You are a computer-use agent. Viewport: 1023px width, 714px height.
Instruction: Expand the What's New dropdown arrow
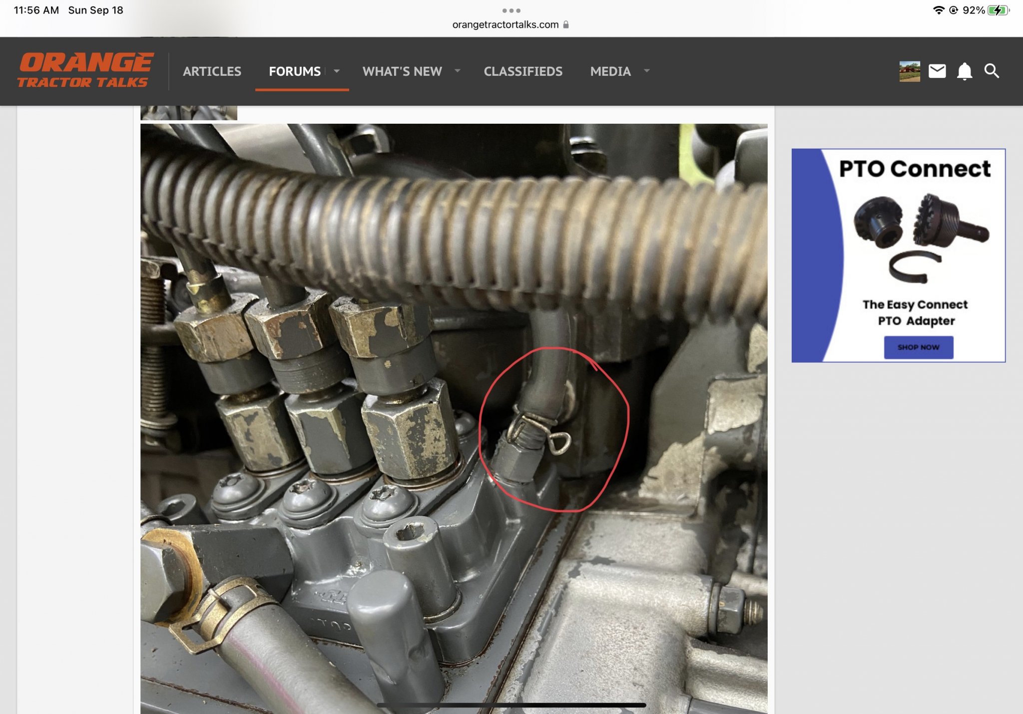[457, 71]
